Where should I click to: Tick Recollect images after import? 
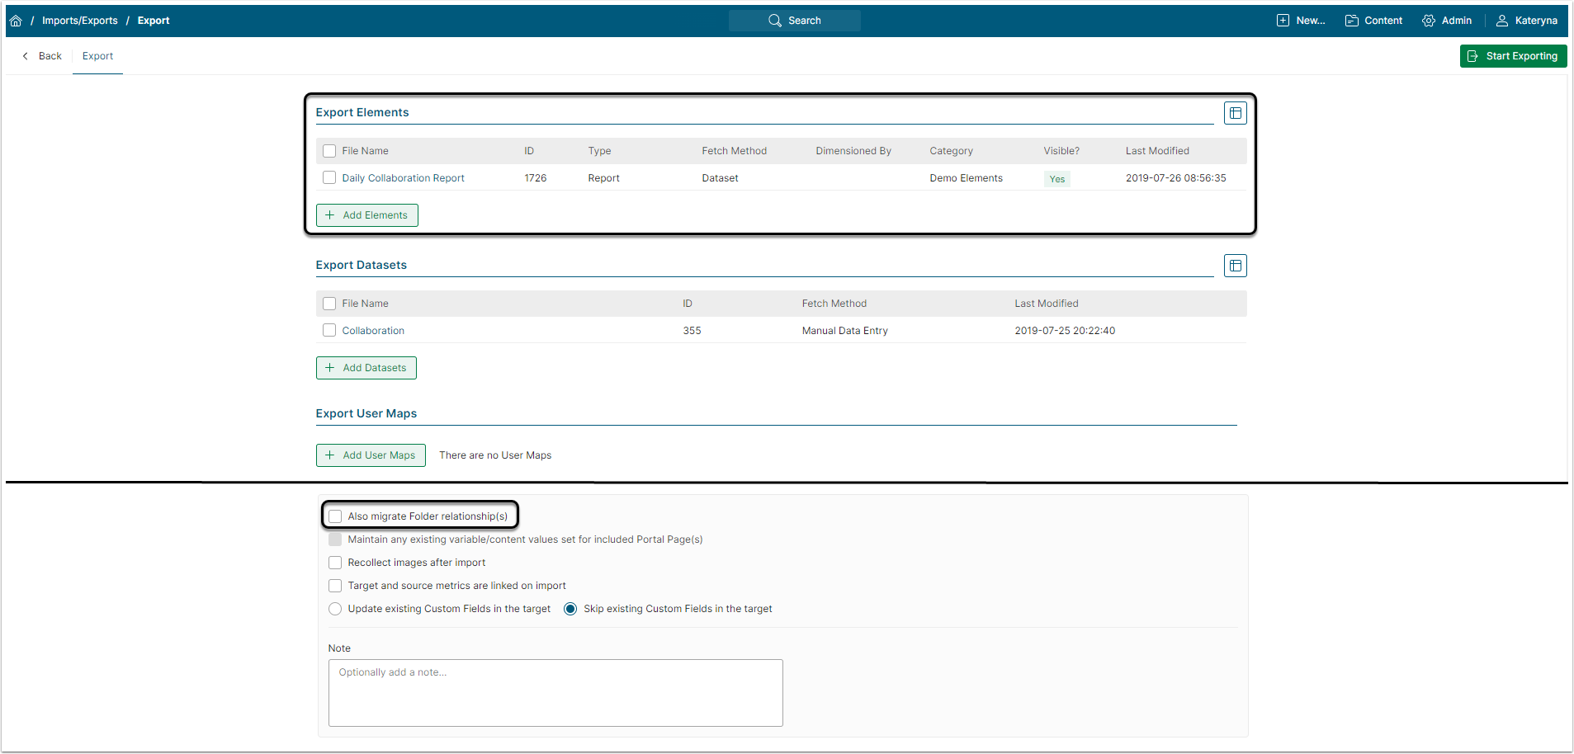[335, 563]
